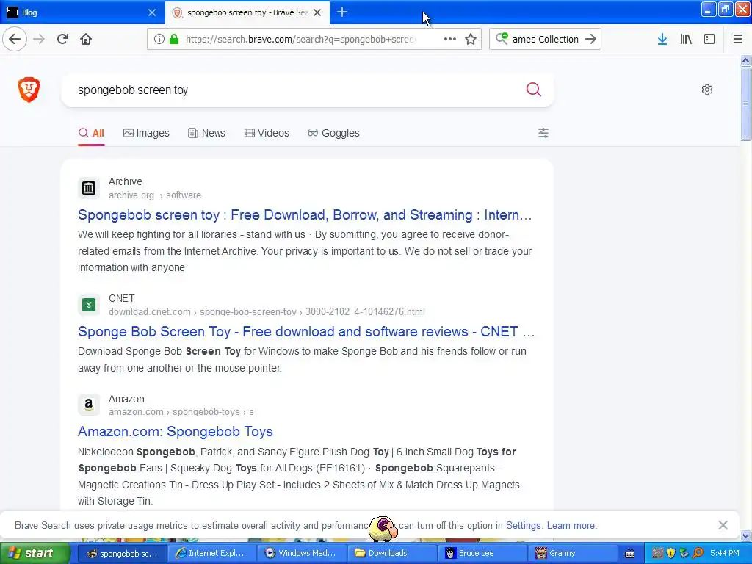Click the sheep screen toy character

pos(383,528)
